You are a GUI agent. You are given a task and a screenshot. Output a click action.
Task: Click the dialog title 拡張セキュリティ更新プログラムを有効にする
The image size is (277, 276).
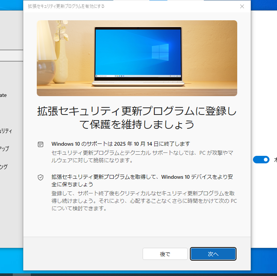[x=66, y=6]
